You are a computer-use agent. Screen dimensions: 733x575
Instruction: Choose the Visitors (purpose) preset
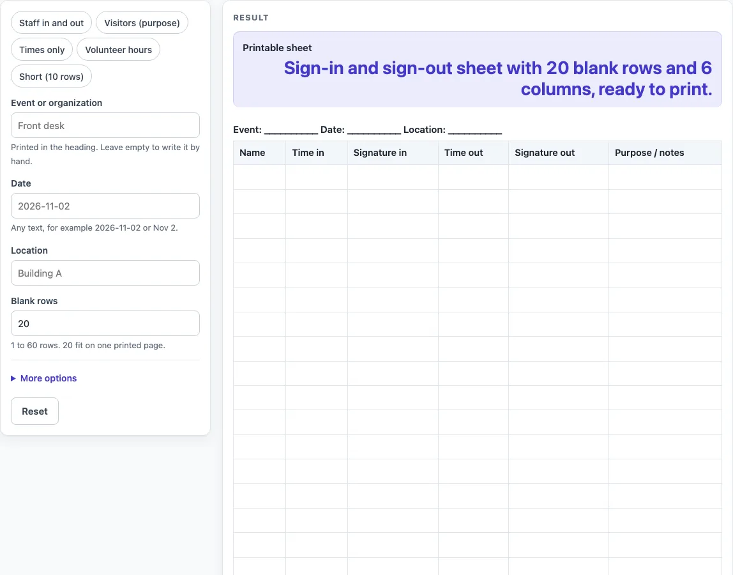point(142,23)
